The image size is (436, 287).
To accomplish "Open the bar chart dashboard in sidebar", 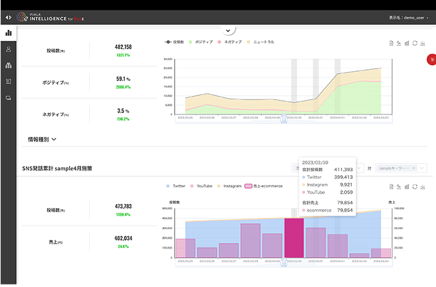I will click(x=9, y=33).
